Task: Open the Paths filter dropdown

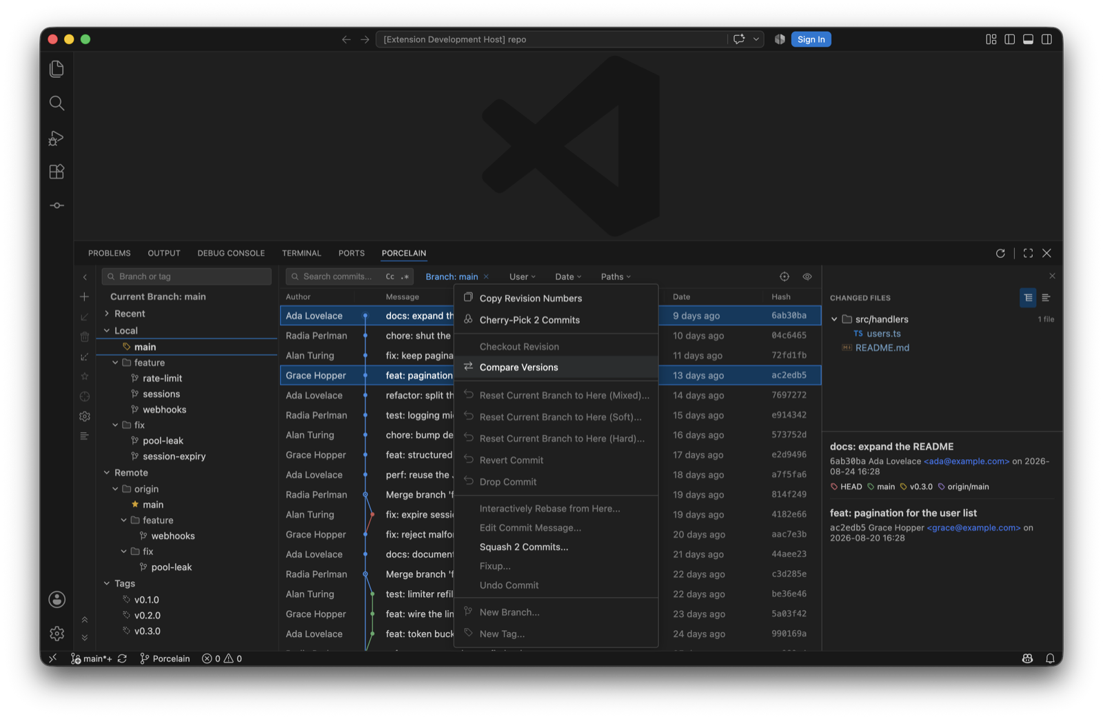Action: click(x=616, y=276)
